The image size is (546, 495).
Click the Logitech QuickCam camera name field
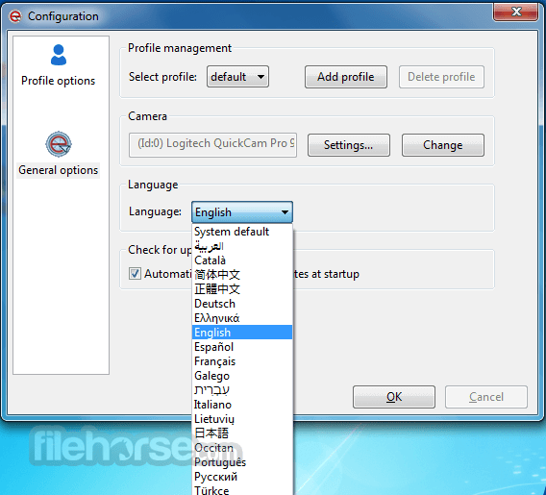(212, 145)
